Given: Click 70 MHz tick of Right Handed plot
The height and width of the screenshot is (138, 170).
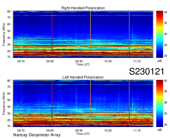Looking at the screenshot, I should click(x=9, y=17).
